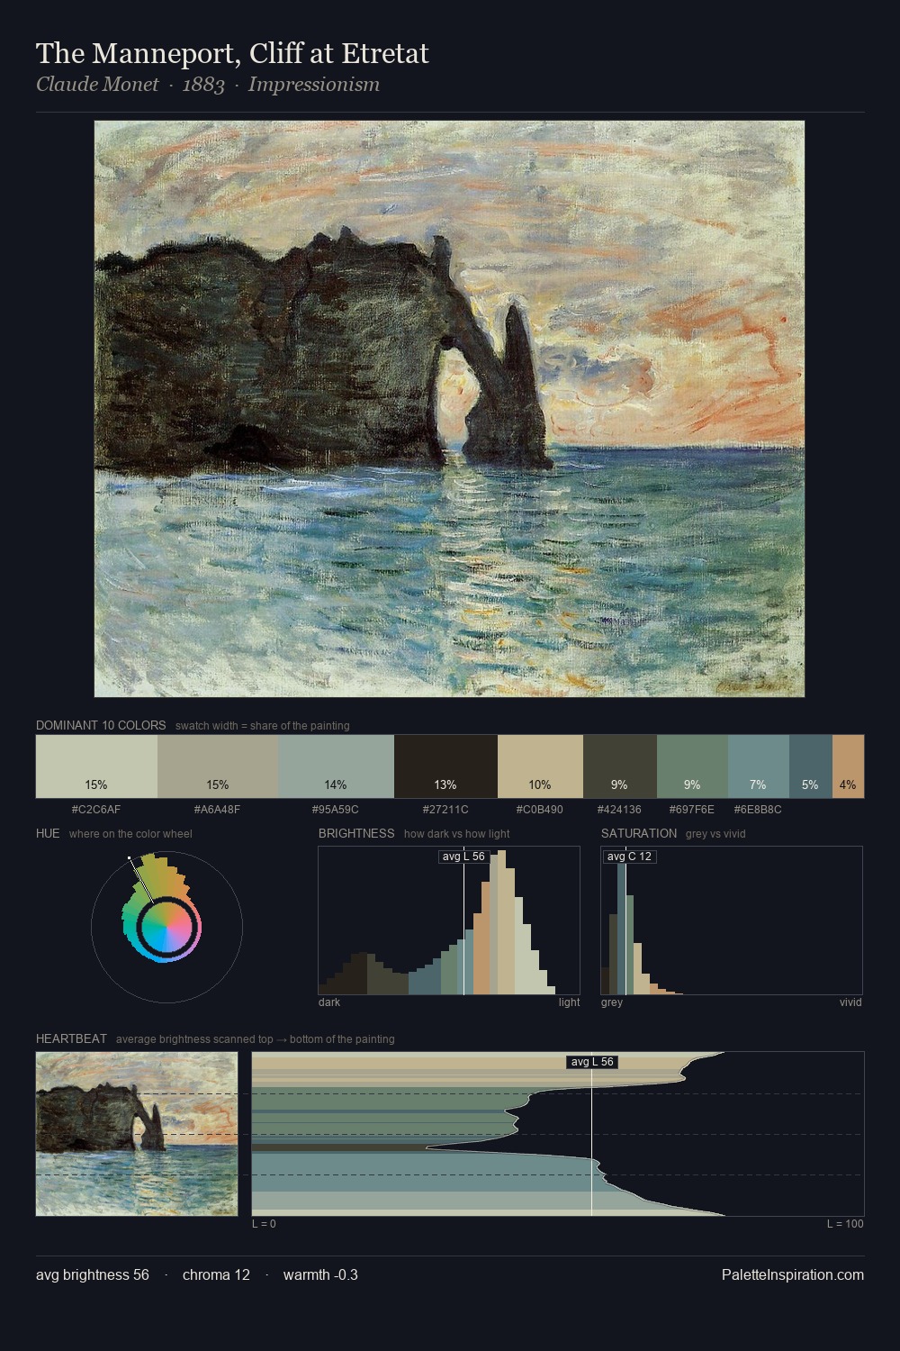Click the 'dark' axis label
Image resolution: width=900 pixels, height=1351 pixels.
pos(329,1002)
